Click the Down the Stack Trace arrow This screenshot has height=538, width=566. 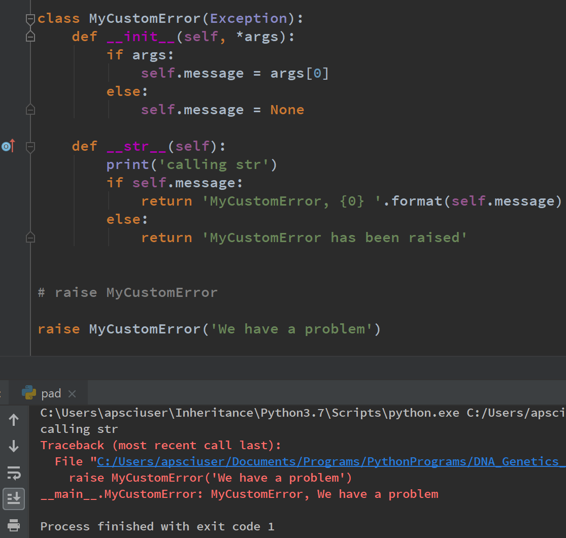[x=14, y=446]
